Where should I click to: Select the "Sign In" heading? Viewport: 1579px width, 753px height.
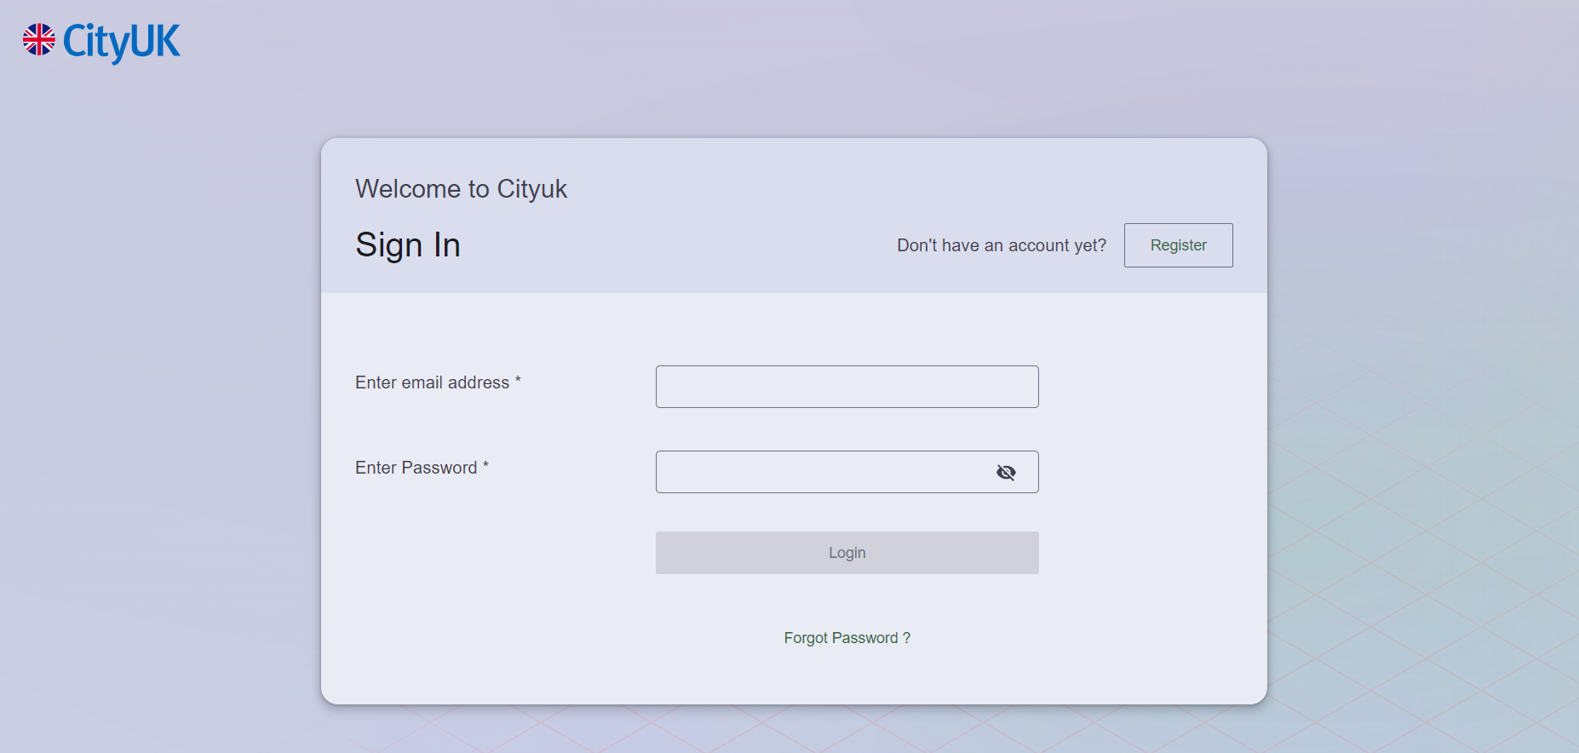pyautogui.click(x=408, y=245)
